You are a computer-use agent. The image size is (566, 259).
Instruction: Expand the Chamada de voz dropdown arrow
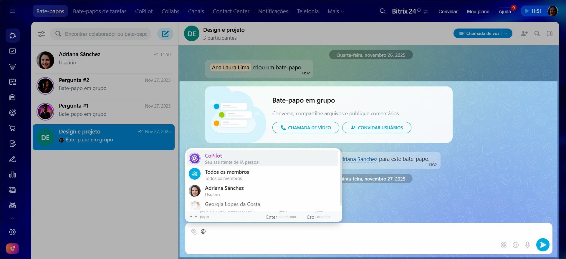click(506, 34)
